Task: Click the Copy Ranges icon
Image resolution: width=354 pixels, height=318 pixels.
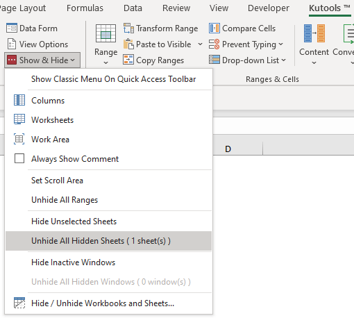Action: click(x=128, y=60)
